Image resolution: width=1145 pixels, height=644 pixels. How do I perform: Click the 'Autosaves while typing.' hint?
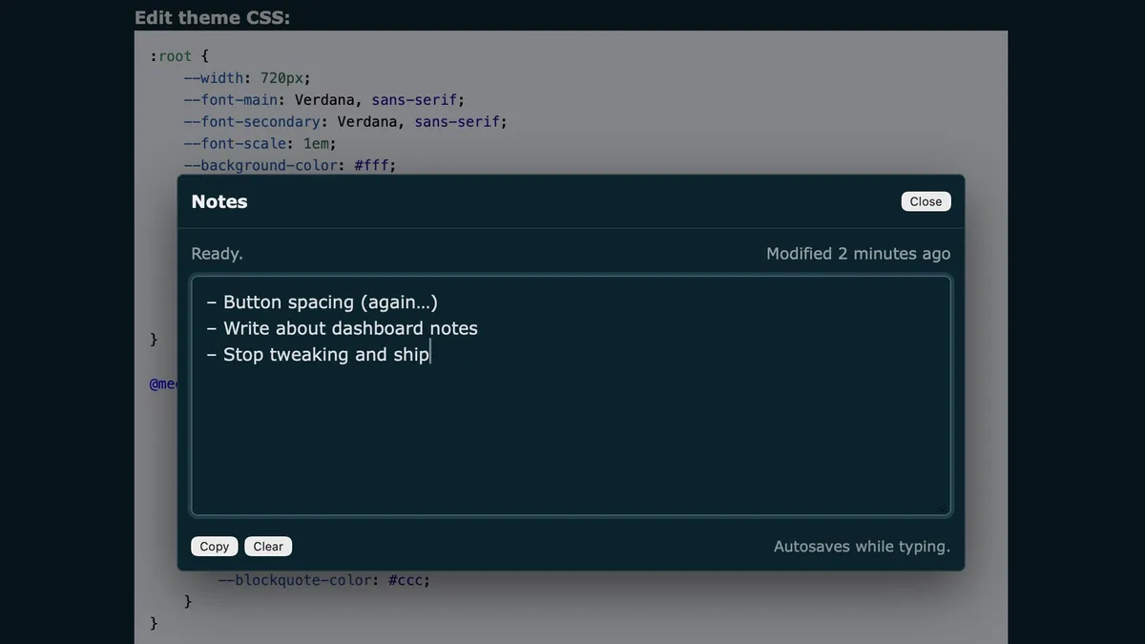pos(862,547)
